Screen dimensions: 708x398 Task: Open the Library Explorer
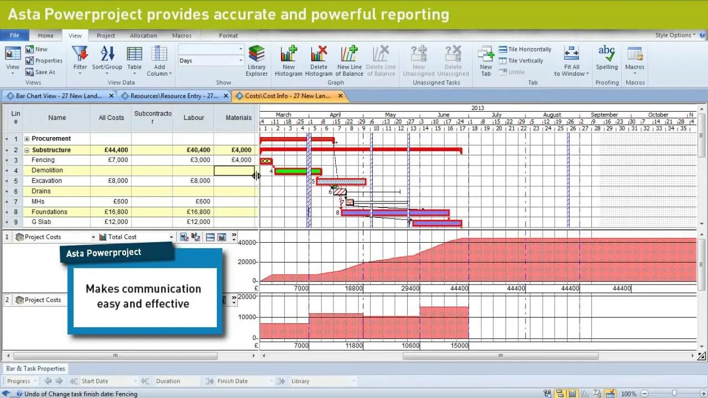point(257,60)
